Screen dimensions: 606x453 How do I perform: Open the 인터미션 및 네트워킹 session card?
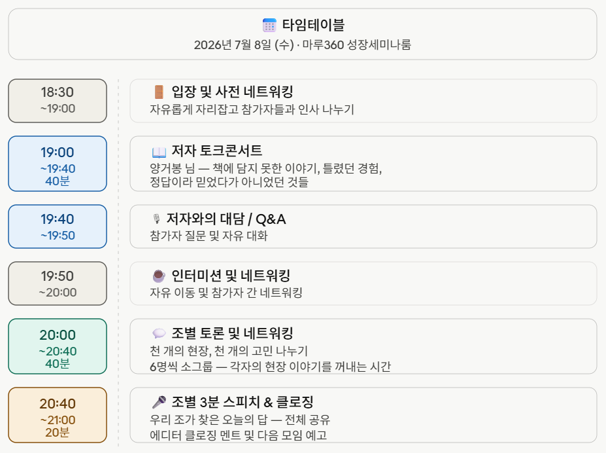[x=363, y=283]
